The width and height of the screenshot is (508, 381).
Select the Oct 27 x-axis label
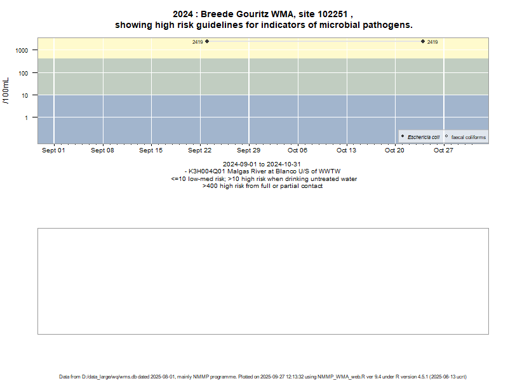[x=443, y=150]
